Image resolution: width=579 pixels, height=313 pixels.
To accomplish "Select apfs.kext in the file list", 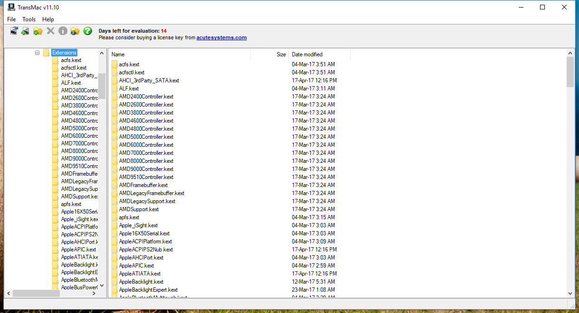I will (129, 217).
